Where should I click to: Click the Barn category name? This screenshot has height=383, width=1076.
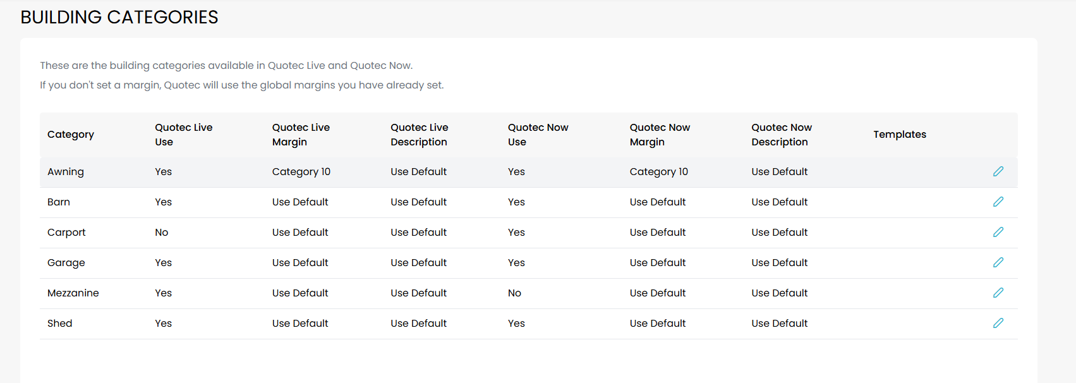59,202
